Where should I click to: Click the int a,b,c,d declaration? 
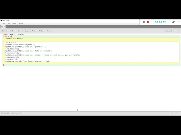point(11,43)
